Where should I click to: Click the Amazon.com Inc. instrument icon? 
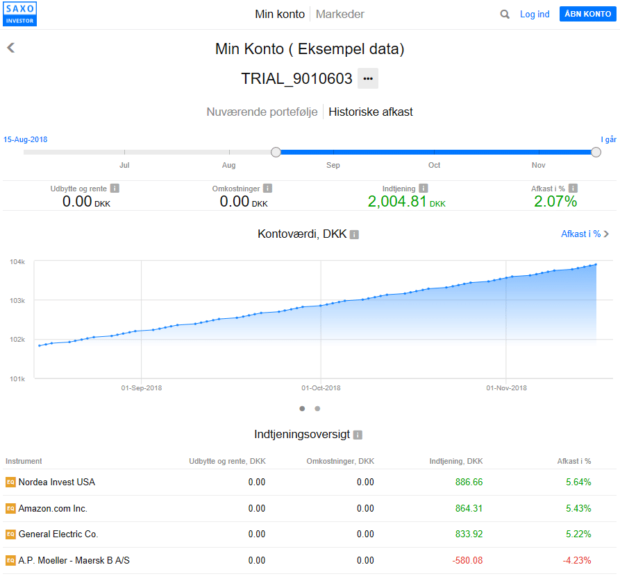10,508
